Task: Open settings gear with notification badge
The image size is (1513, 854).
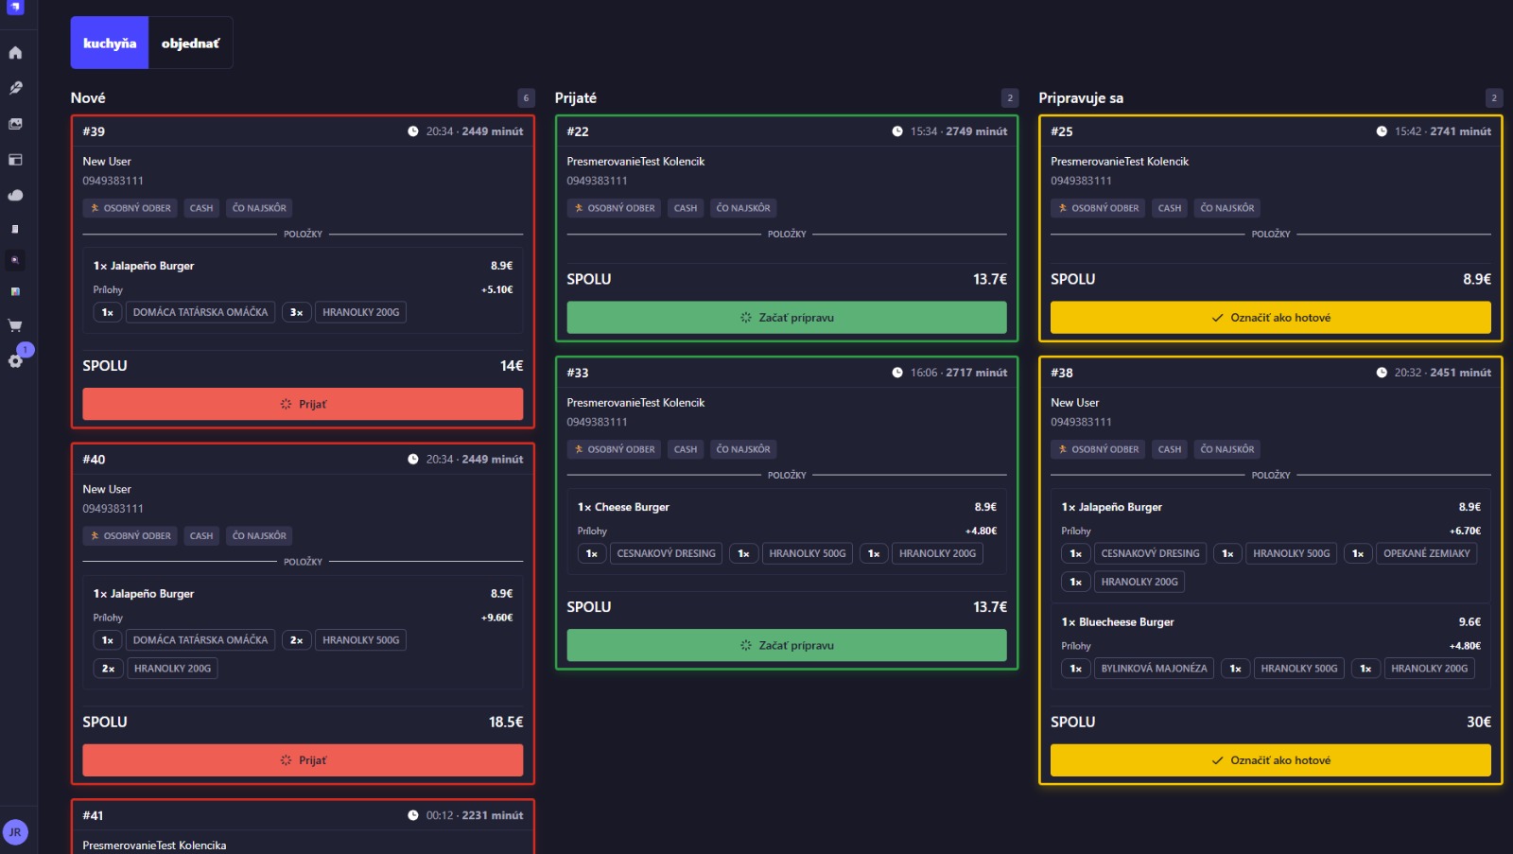Action: pyautogui.click(x=15, y=360)
